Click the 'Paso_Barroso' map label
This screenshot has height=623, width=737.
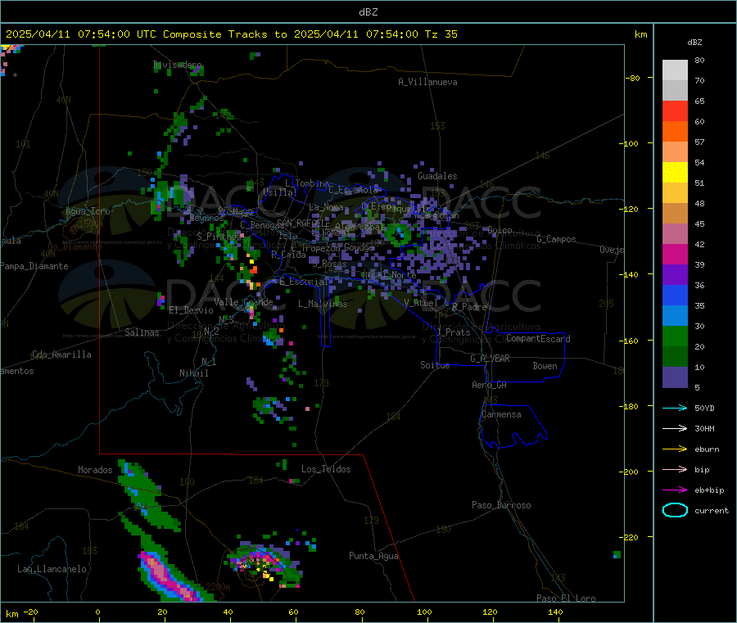click(501, 505)
